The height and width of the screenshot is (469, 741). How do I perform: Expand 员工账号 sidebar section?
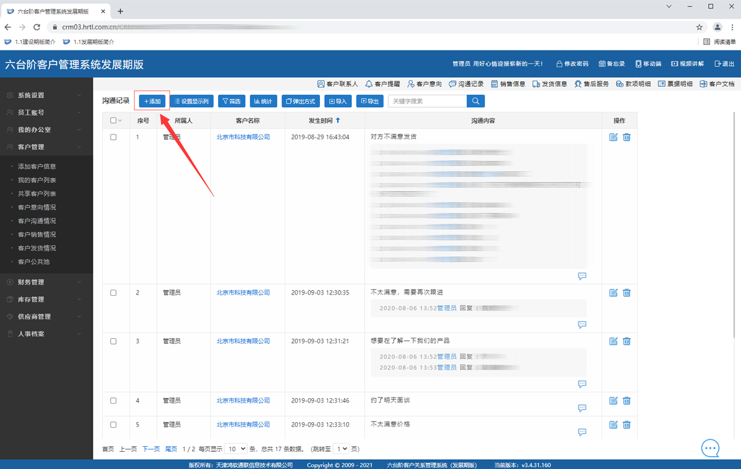click(x=46, y=113)
